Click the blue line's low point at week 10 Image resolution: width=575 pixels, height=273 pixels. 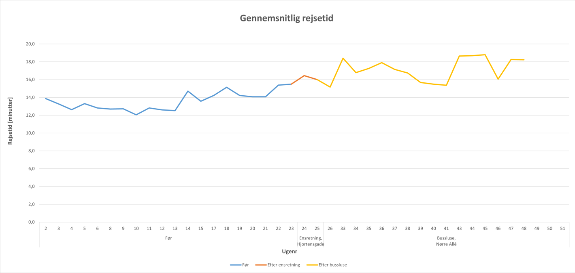tap(136, 115)
